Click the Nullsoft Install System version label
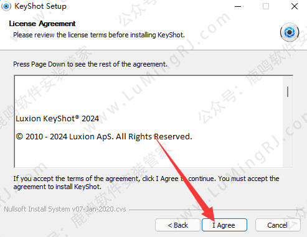This screenshot has width=307, height=237. tap(65, 209)
